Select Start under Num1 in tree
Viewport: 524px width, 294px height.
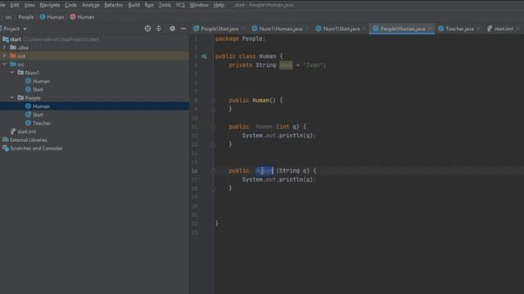click(x=38, y=89)
